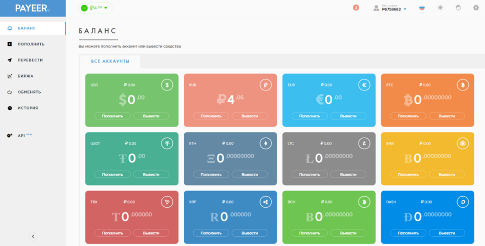The image size is (485, 246).
Task: Click Пополнить on the RUB card
Action: point(211,116)
